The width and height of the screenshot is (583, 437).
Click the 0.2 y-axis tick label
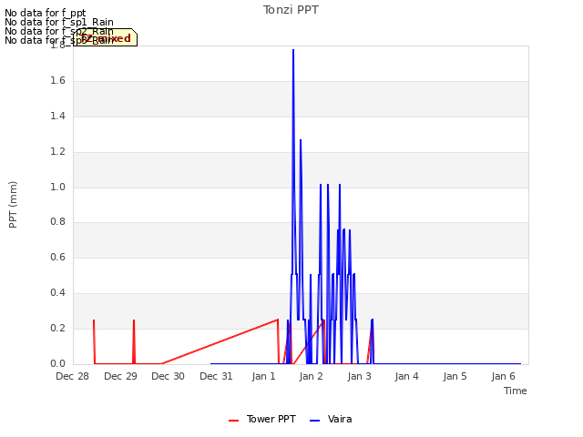58,328
